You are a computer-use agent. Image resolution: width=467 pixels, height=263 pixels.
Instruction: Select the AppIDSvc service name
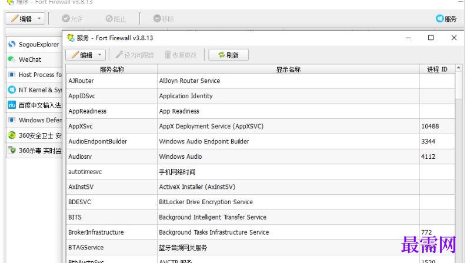pyautogui.click(x=82, y=96)
